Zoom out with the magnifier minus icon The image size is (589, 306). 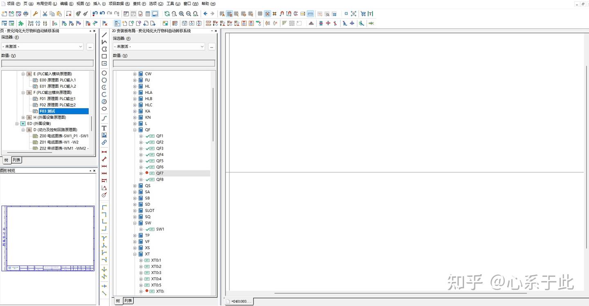[189, 14]
